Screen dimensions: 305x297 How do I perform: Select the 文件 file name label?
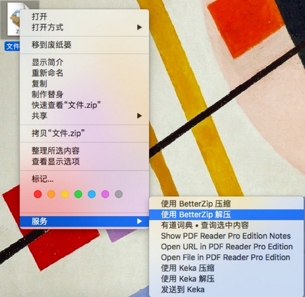click(13, 46)
